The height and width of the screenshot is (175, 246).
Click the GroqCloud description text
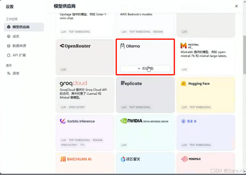[83, 93]
